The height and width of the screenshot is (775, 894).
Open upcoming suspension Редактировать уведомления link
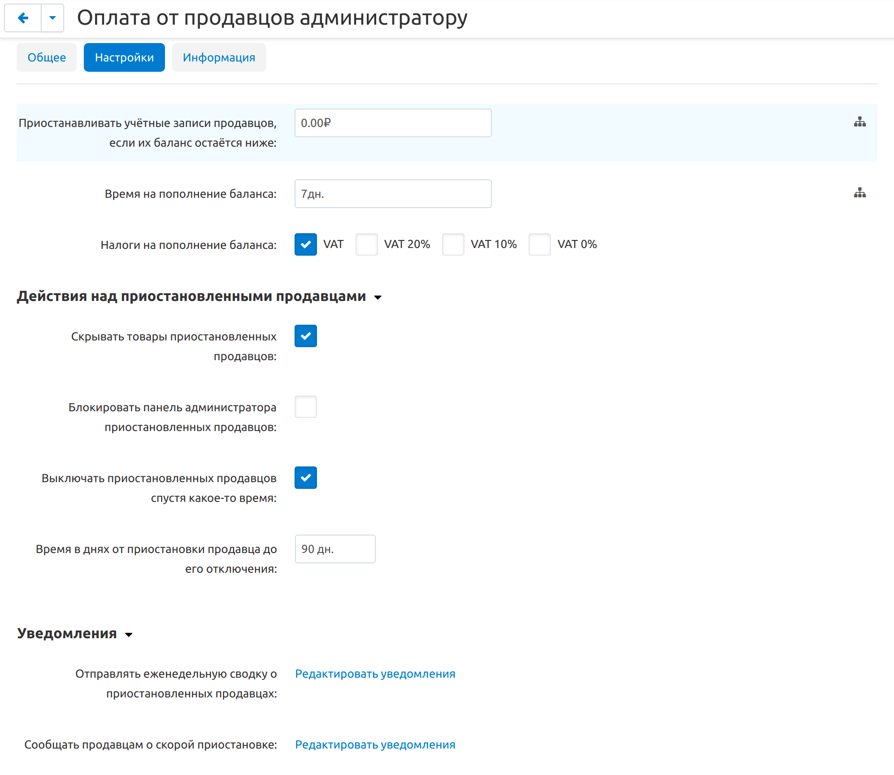click(x=375, y=745)
